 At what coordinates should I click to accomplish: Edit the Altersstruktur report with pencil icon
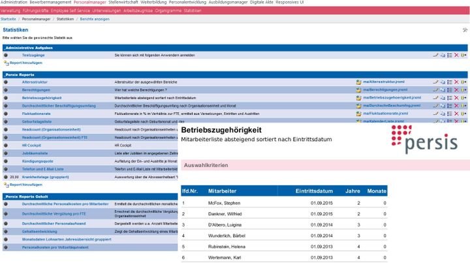tap(435, 82)
